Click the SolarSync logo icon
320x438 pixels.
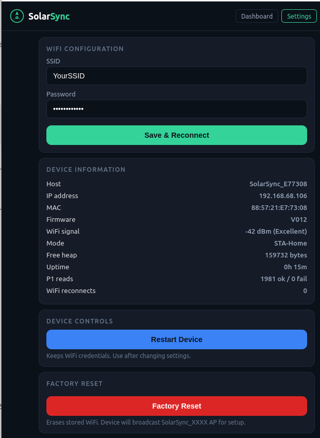coord(17,16)
